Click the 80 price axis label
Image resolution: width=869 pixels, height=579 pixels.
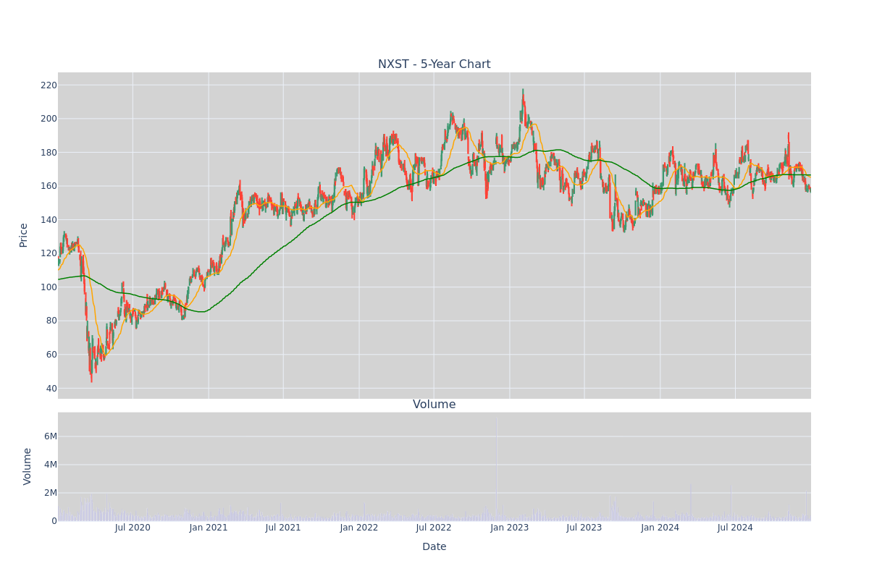coord(51,321)
